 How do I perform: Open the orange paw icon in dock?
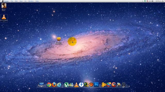click(91, 85)
